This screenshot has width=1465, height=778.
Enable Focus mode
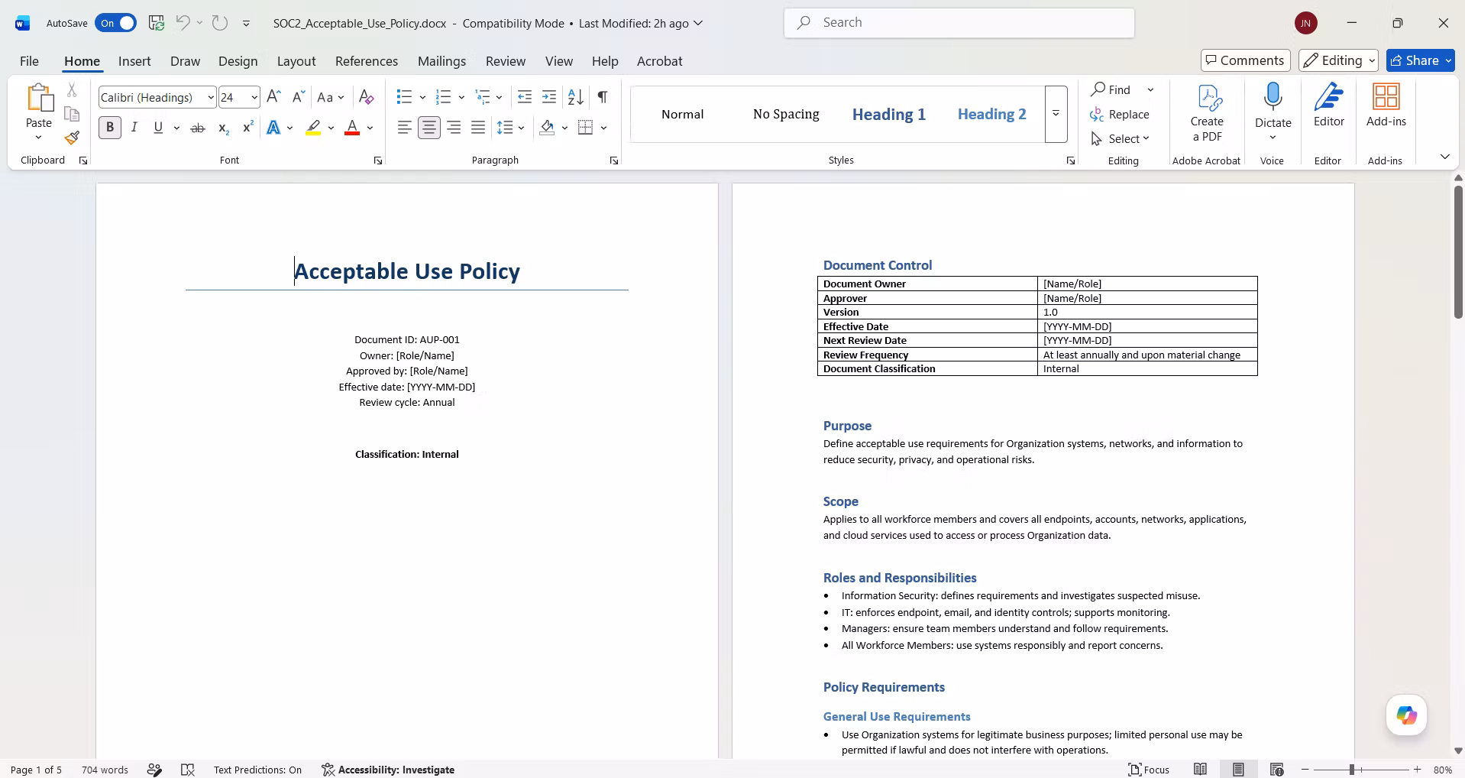coord(1149,770)
